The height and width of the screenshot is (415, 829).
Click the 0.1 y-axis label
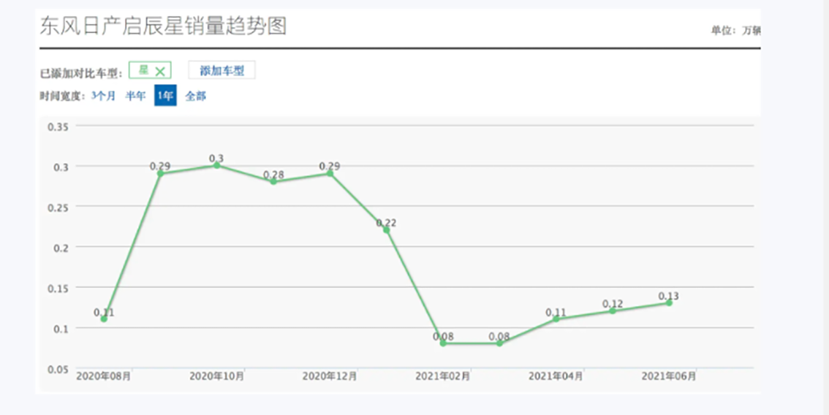pos(61,328)
